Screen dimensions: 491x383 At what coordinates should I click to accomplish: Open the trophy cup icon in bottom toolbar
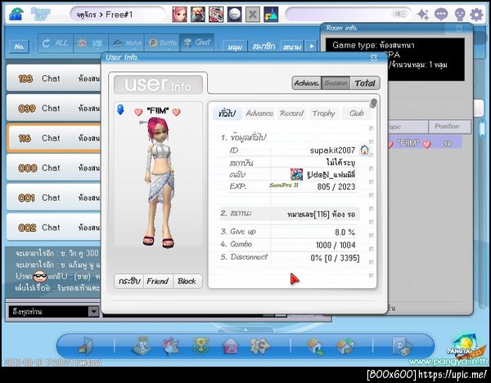pos(200,345)
